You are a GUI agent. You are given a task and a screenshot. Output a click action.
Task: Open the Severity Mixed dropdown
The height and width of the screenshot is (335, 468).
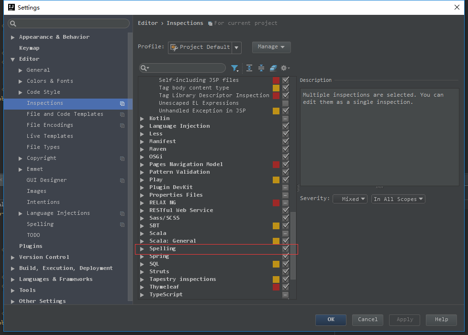350,199
